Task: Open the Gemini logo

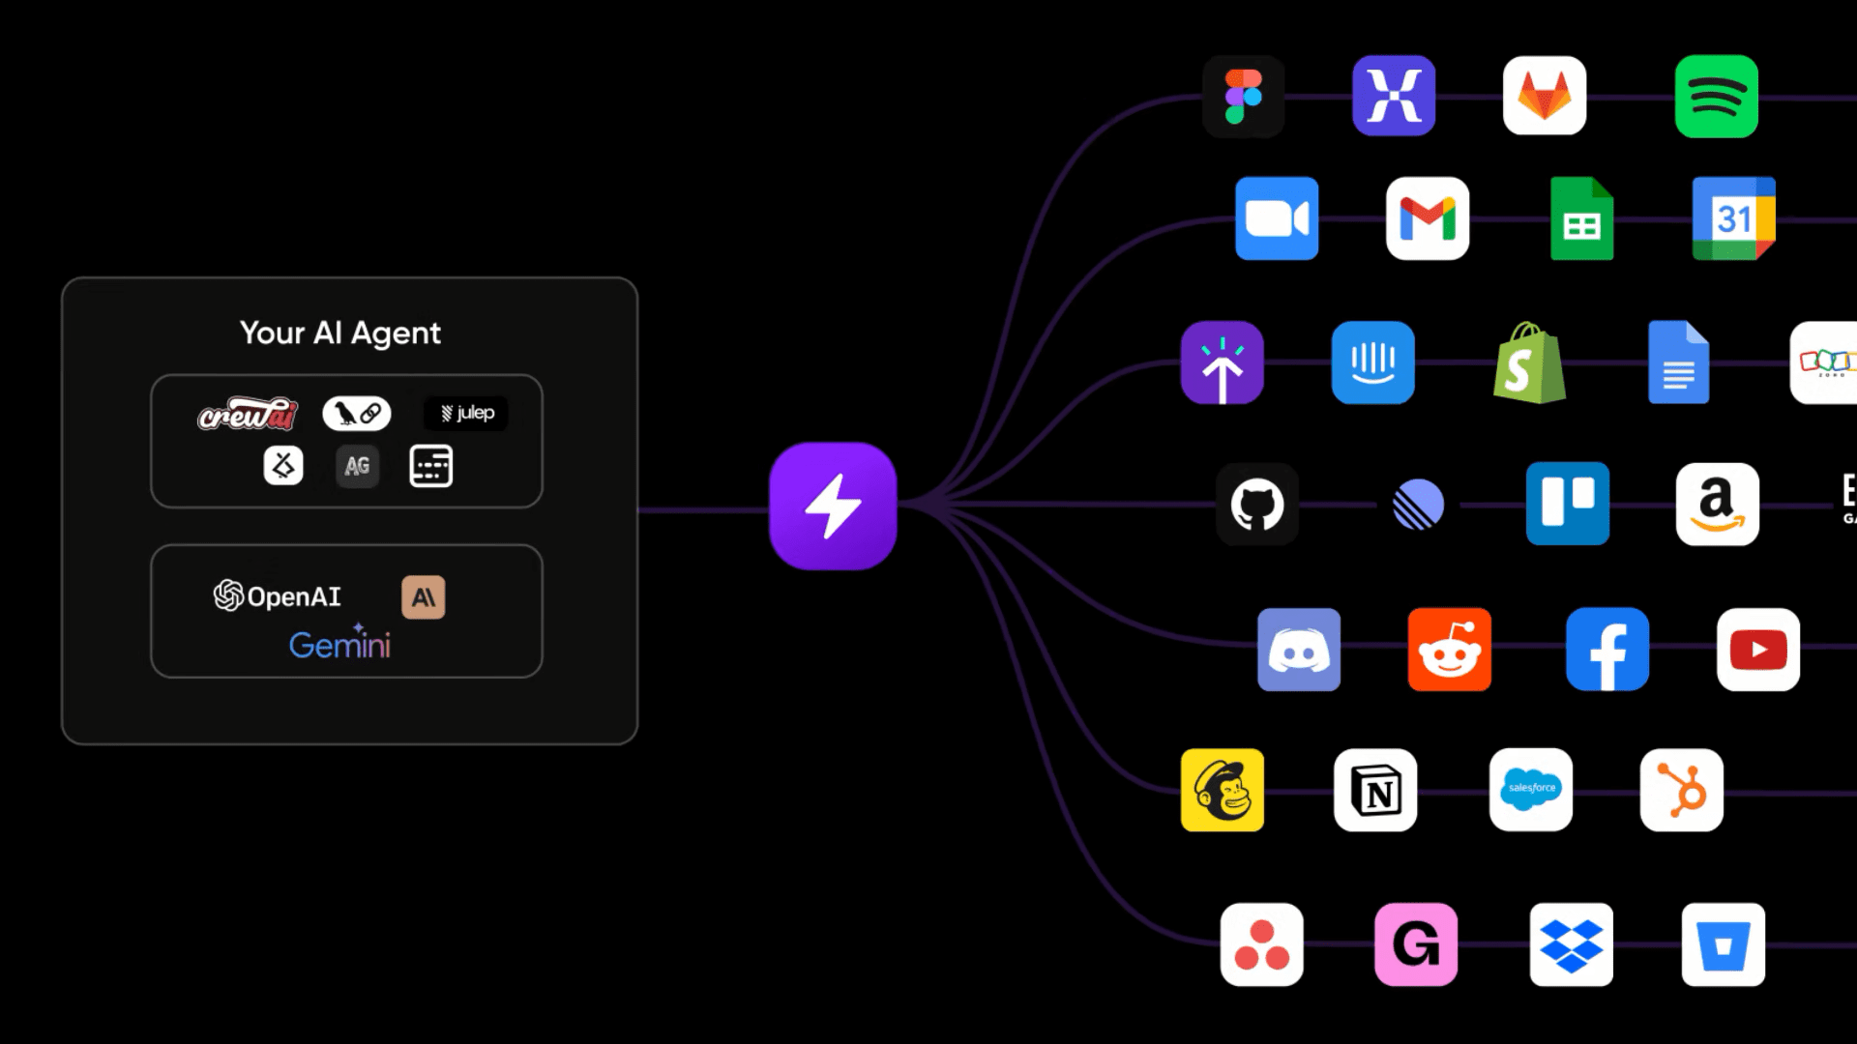Action: [x=339, y=642]
